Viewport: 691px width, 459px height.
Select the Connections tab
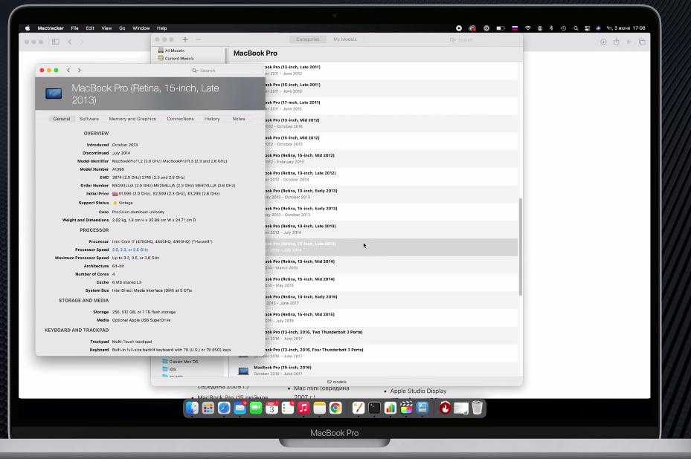(180, 119)
